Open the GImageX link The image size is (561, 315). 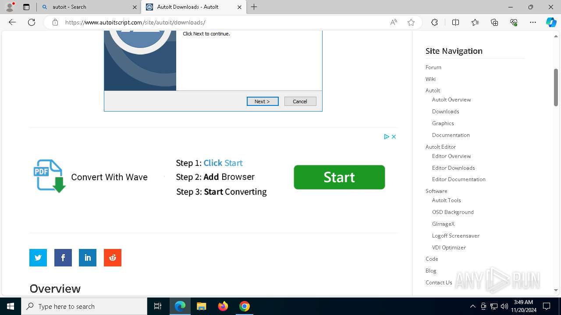[443, 224]
